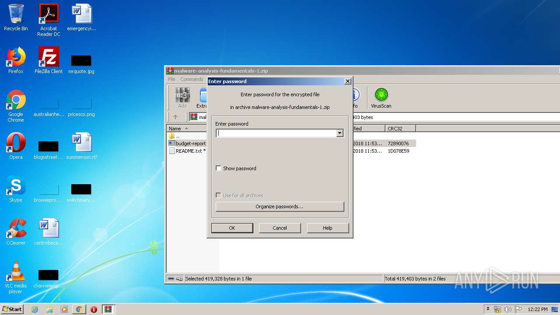The height and width of the screenshot is (315, 560).
Task: Open the Commands menu in WinRAR
Action: point(192,79)
